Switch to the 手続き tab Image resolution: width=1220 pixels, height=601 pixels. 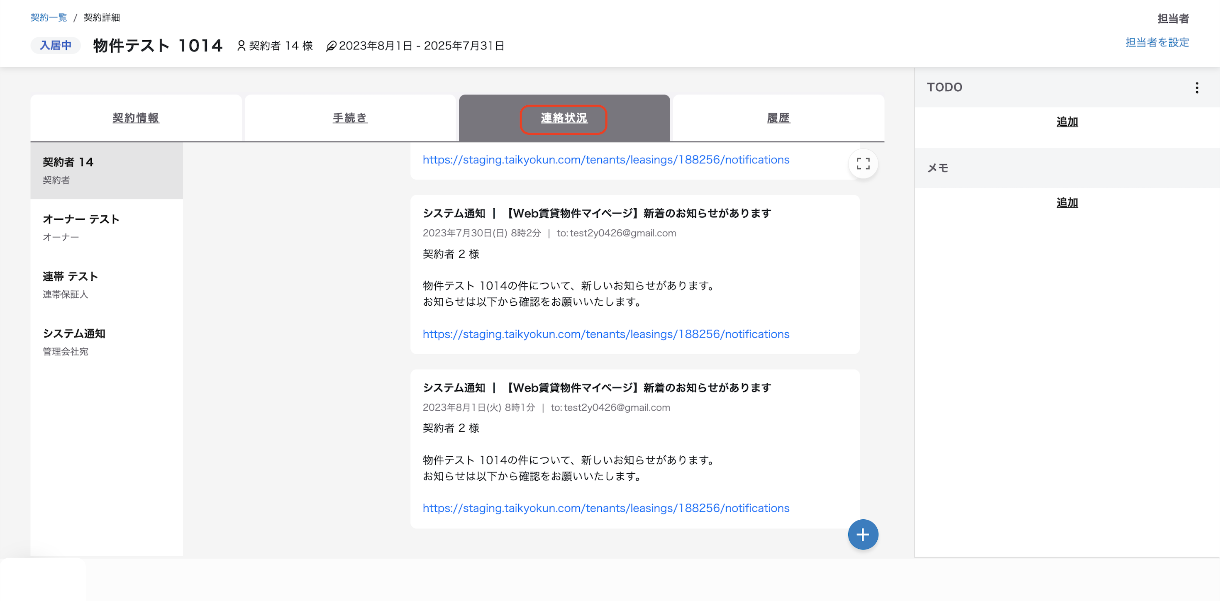350,118
